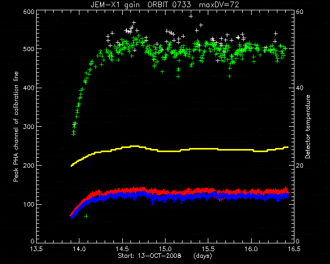Click the isolated green outlier marker near channel 70
This screenshot has height=264, width=330.
[x=86, y=216]
